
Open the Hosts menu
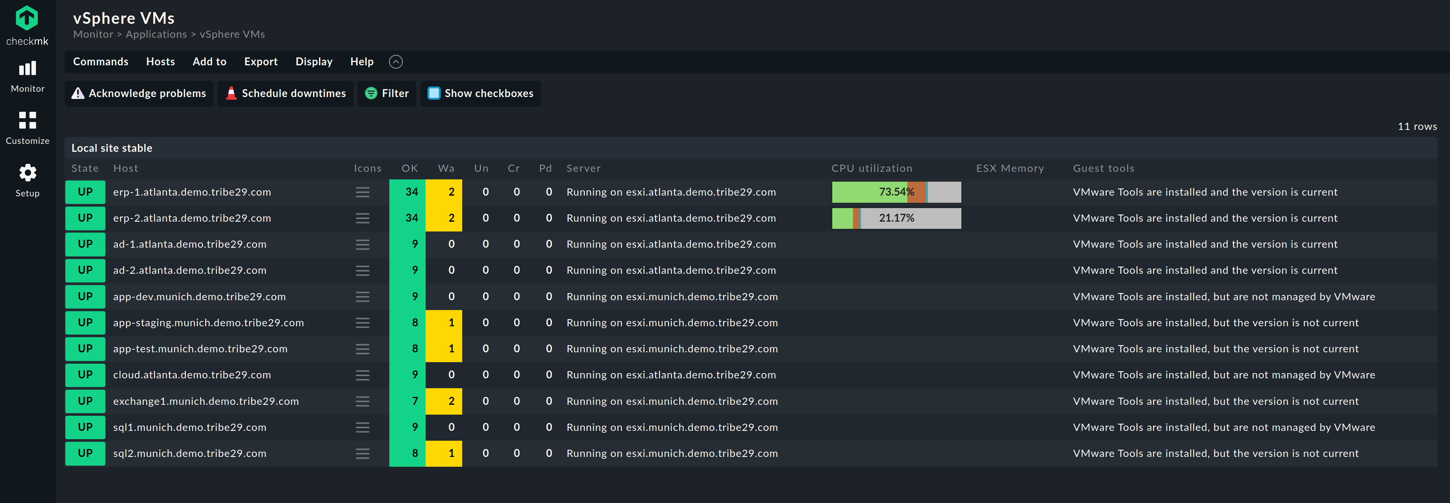[160, 62]
